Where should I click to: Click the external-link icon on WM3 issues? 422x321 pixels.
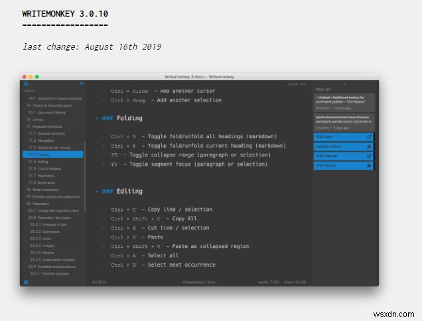[369, 156]
